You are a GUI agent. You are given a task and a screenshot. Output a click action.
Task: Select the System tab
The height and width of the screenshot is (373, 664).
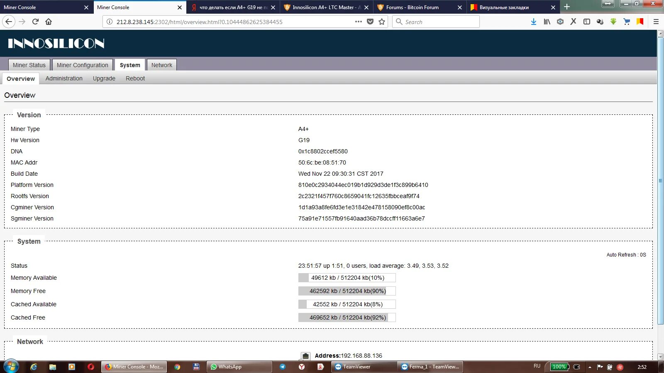[x=130, y=65]
